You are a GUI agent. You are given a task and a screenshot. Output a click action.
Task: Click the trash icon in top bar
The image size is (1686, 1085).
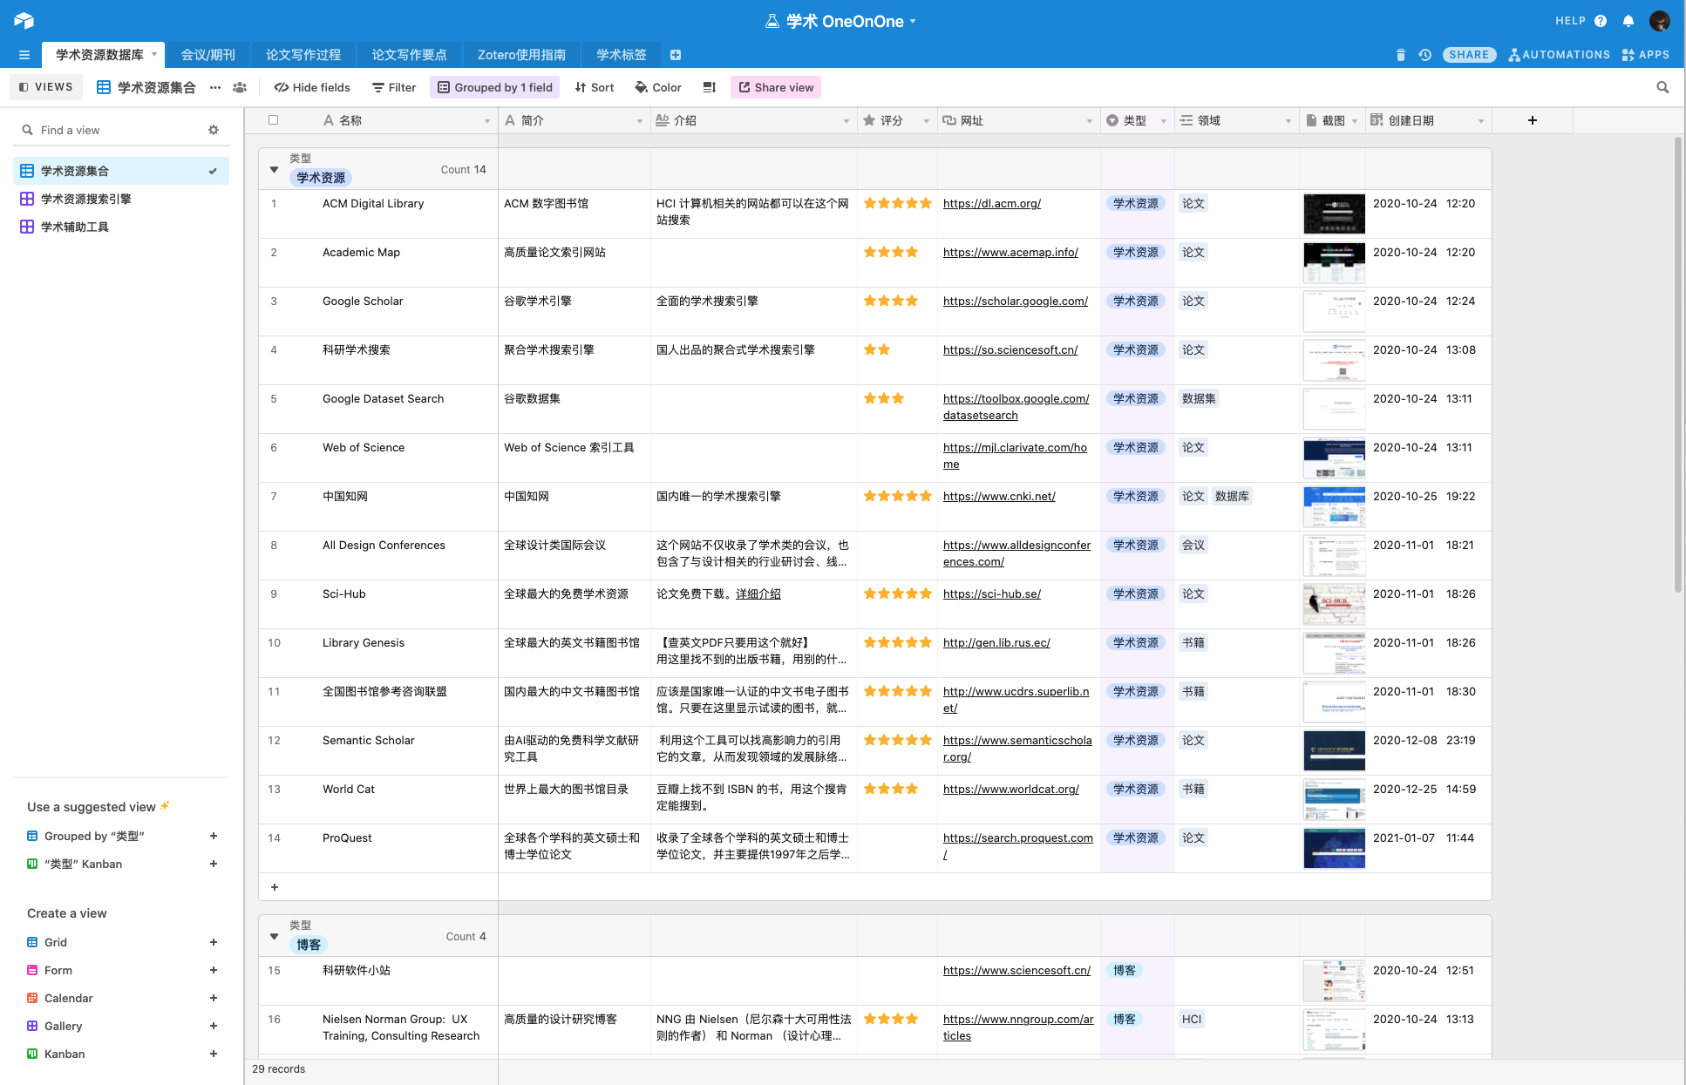coord(1400,55)
